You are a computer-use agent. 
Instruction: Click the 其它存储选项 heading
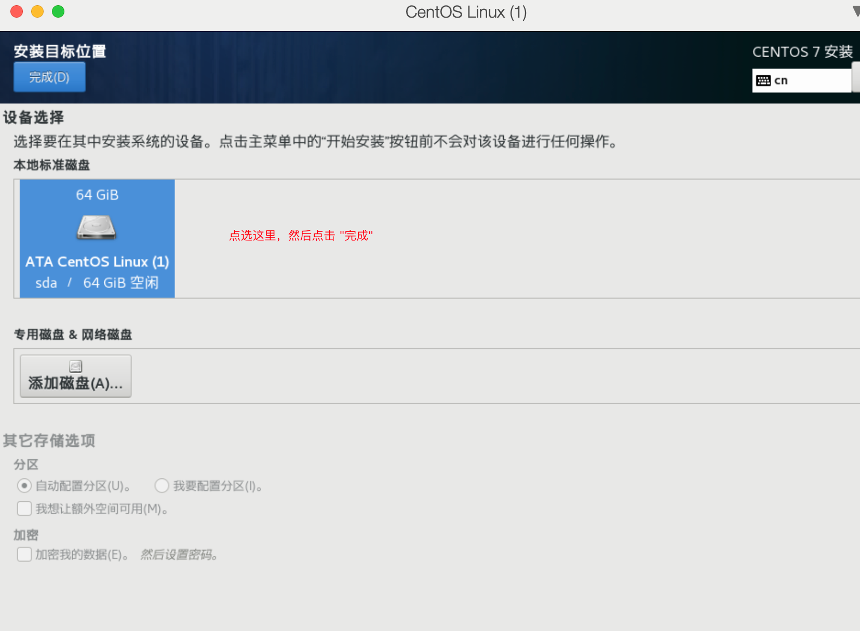[49, 441]
